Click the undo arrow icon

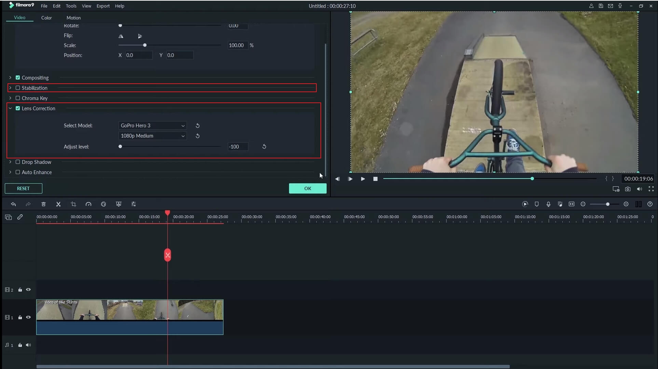(x=13, y=204)
